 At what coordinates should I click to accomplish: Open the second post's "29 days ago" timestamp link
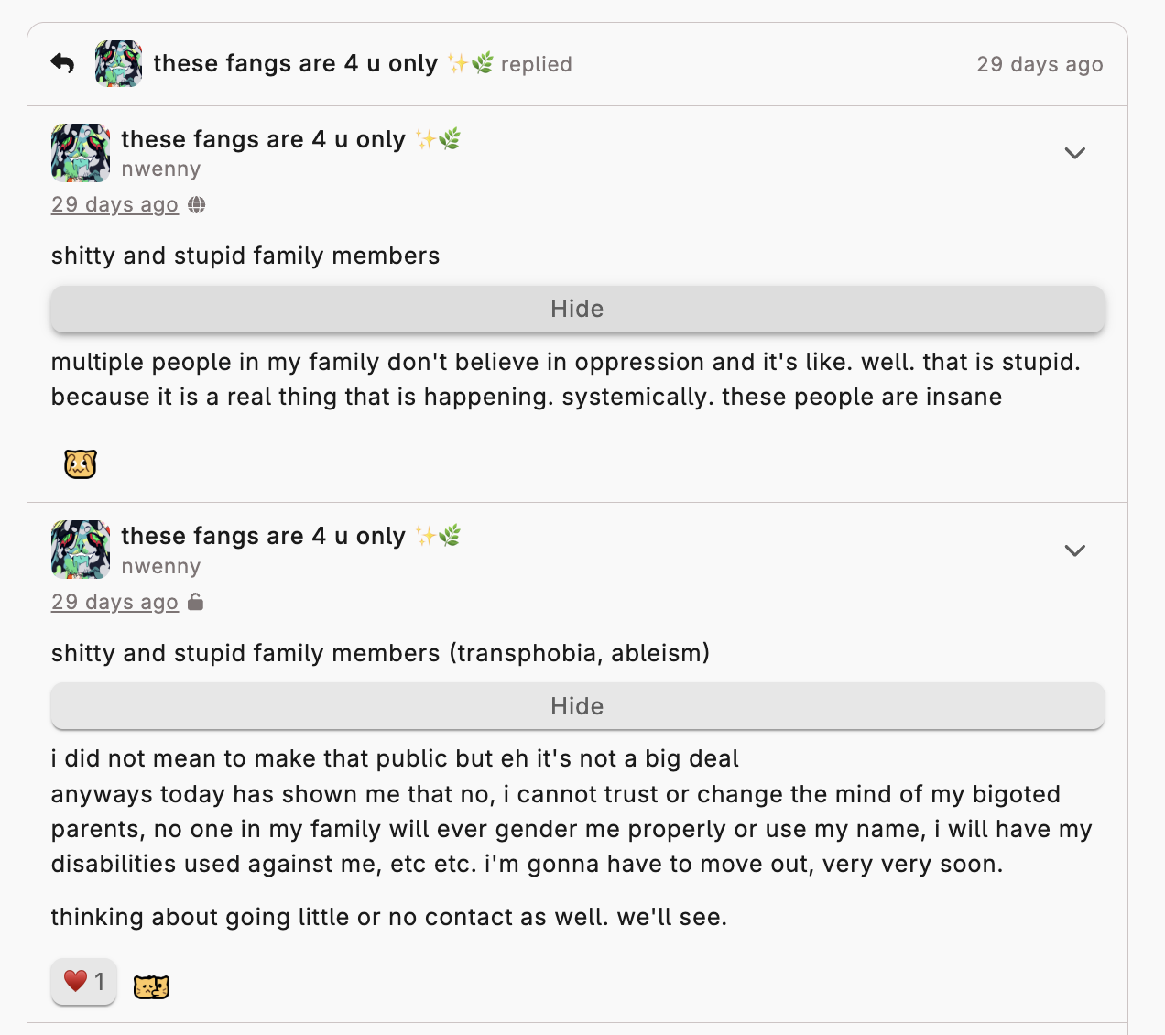tap(114, 602)
